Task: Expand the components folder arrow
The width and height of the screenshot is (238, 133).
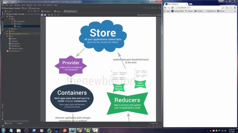Action: pos(12,21)
